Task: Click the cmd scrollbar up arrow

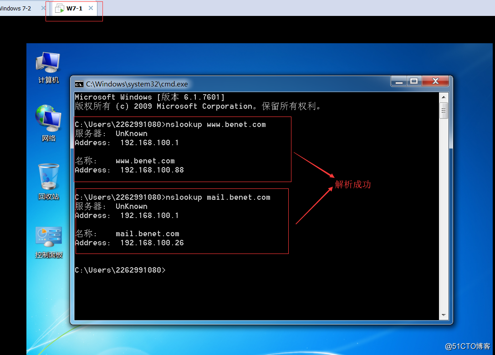Action: click(444, 97)
